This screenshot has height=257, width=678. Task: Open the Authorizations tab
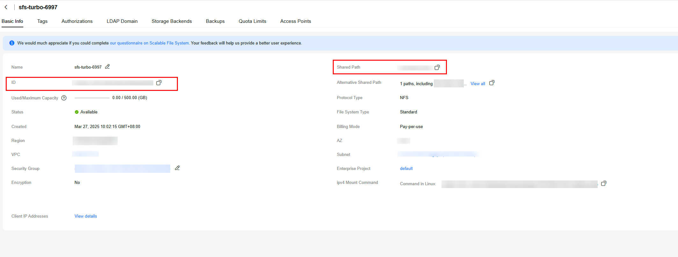tap(77, 21)
